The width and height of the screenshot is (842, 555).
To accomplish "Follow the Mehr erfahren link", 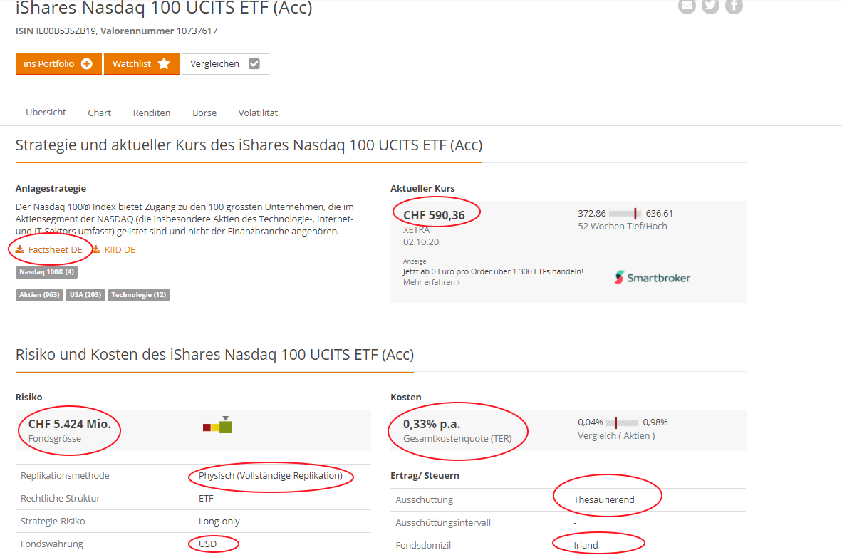I will [x=431, y=282].
